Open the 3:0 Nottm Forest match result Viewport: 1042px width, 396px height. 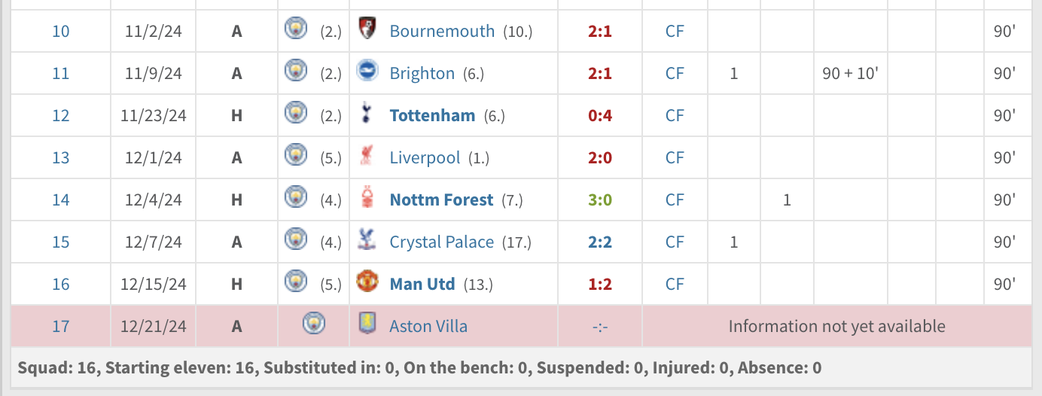[599, 200]
